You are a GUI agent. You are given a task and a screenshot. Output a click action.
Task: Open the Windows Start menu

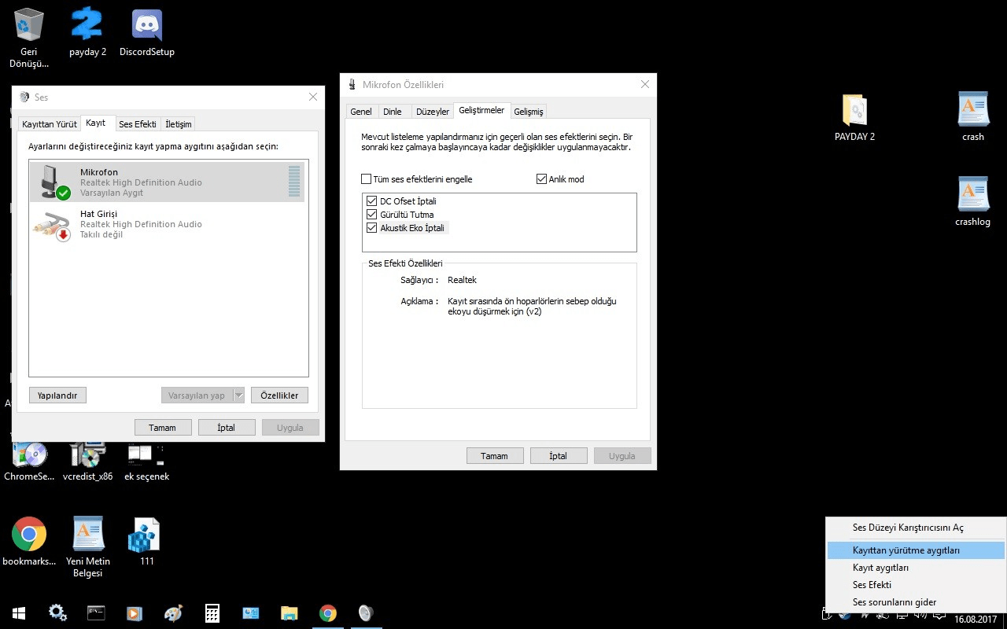click(19, 613)
